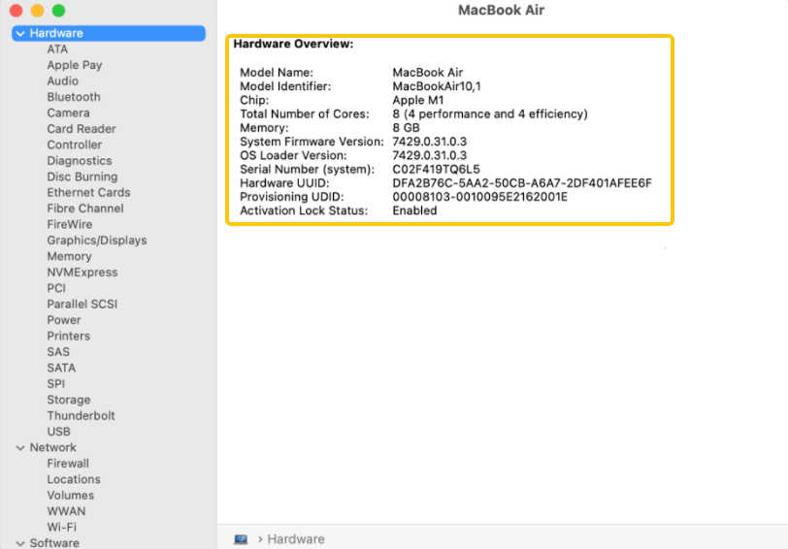
Task: Show the Storage hardware details
Action: [x=69, y=400]
